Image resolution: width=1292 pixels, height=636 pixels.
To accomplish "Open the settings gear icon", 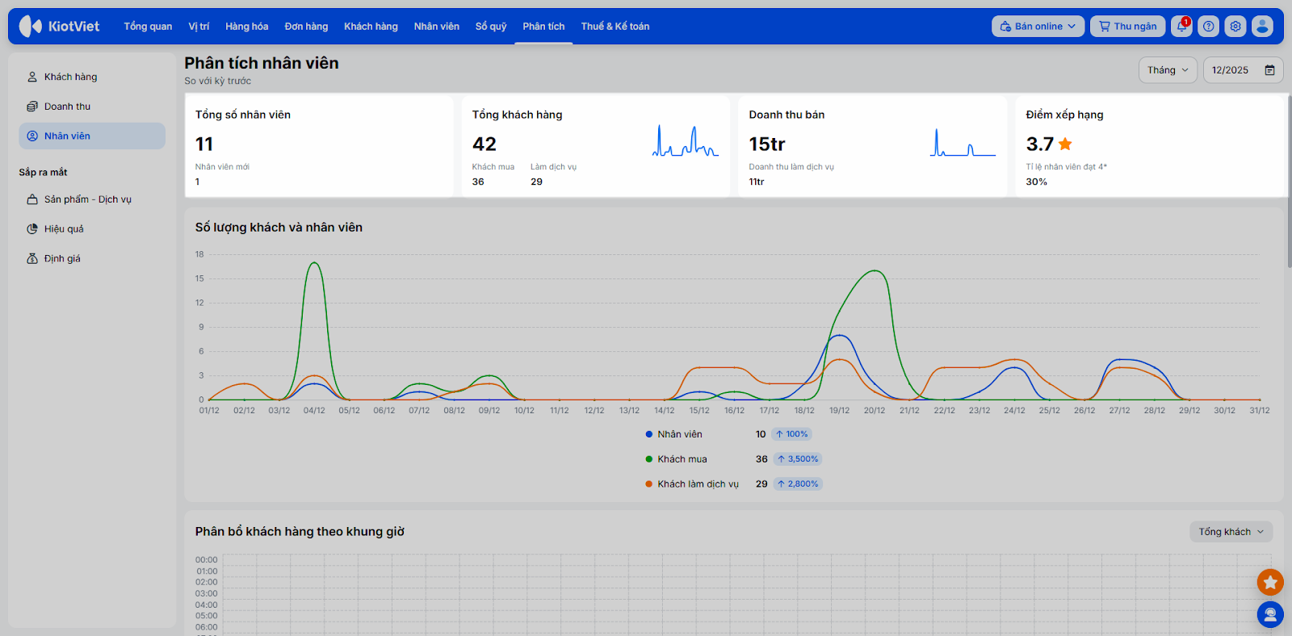I will pos(1235,27).
